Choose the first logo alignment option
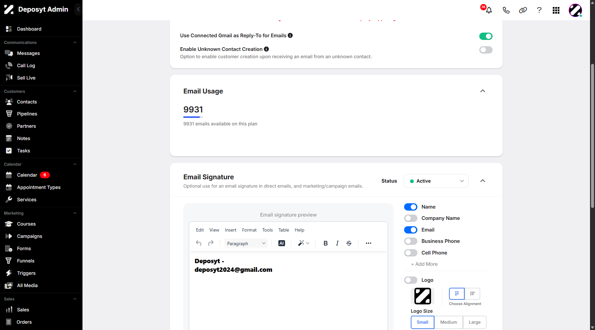This screenshot has height=330, width=595. pos(457,294)
